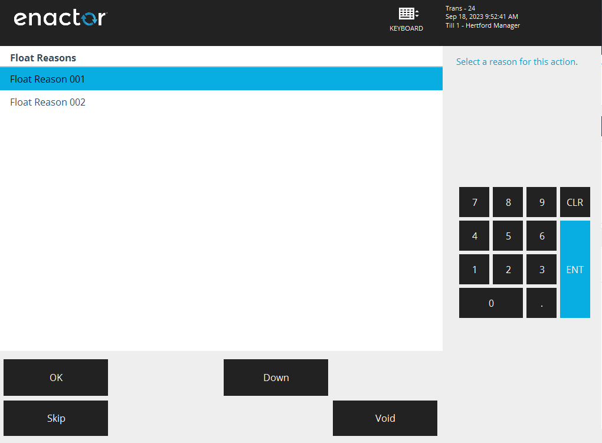Tap keypad digit 3
This screenshot has height=443, width=602.
(x=541, y=269)
